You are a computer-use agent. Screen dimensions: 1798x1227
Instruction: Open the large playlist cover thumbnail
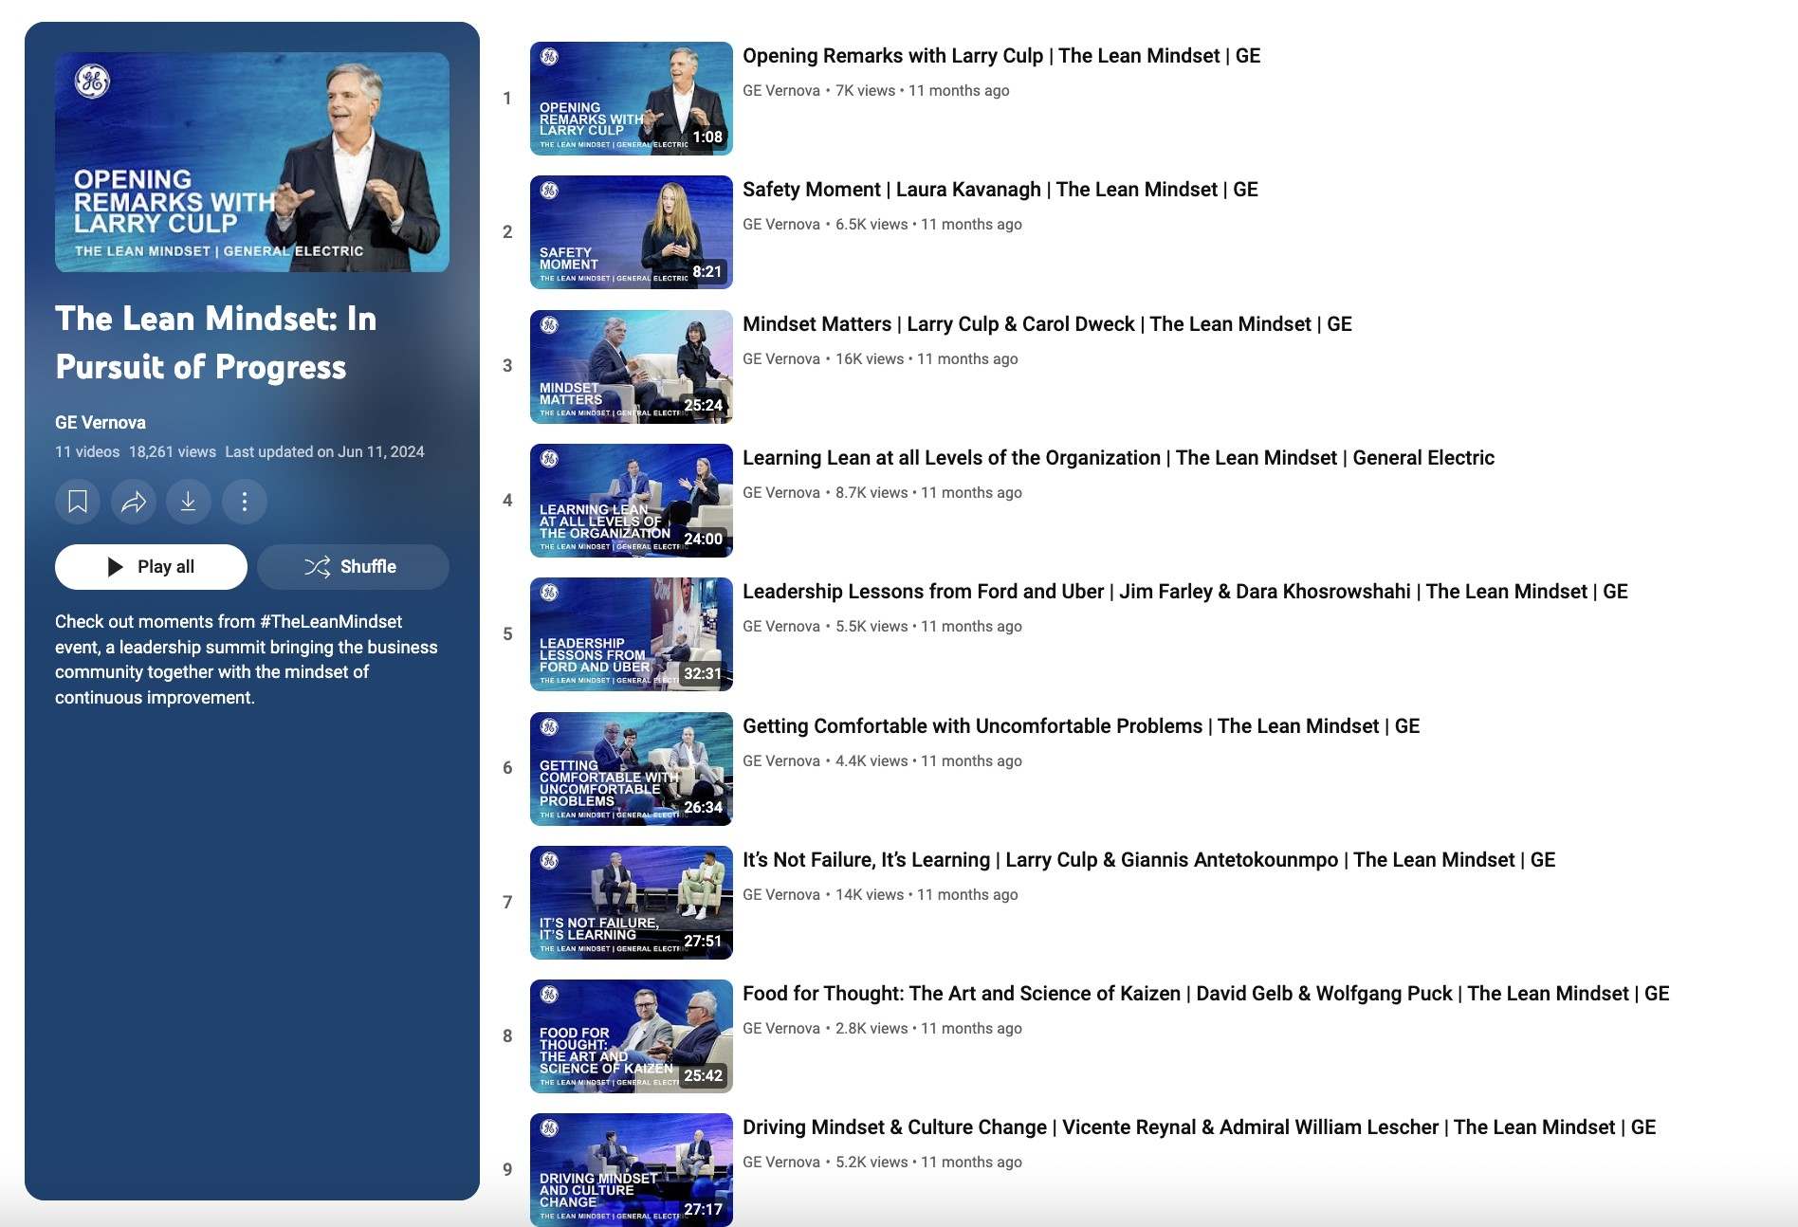(x=252, y=162)
